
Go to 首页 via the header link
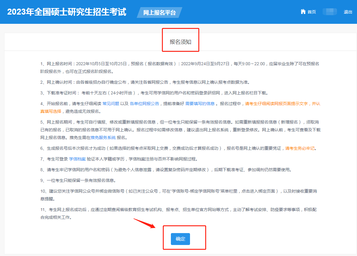pos(312,12)
